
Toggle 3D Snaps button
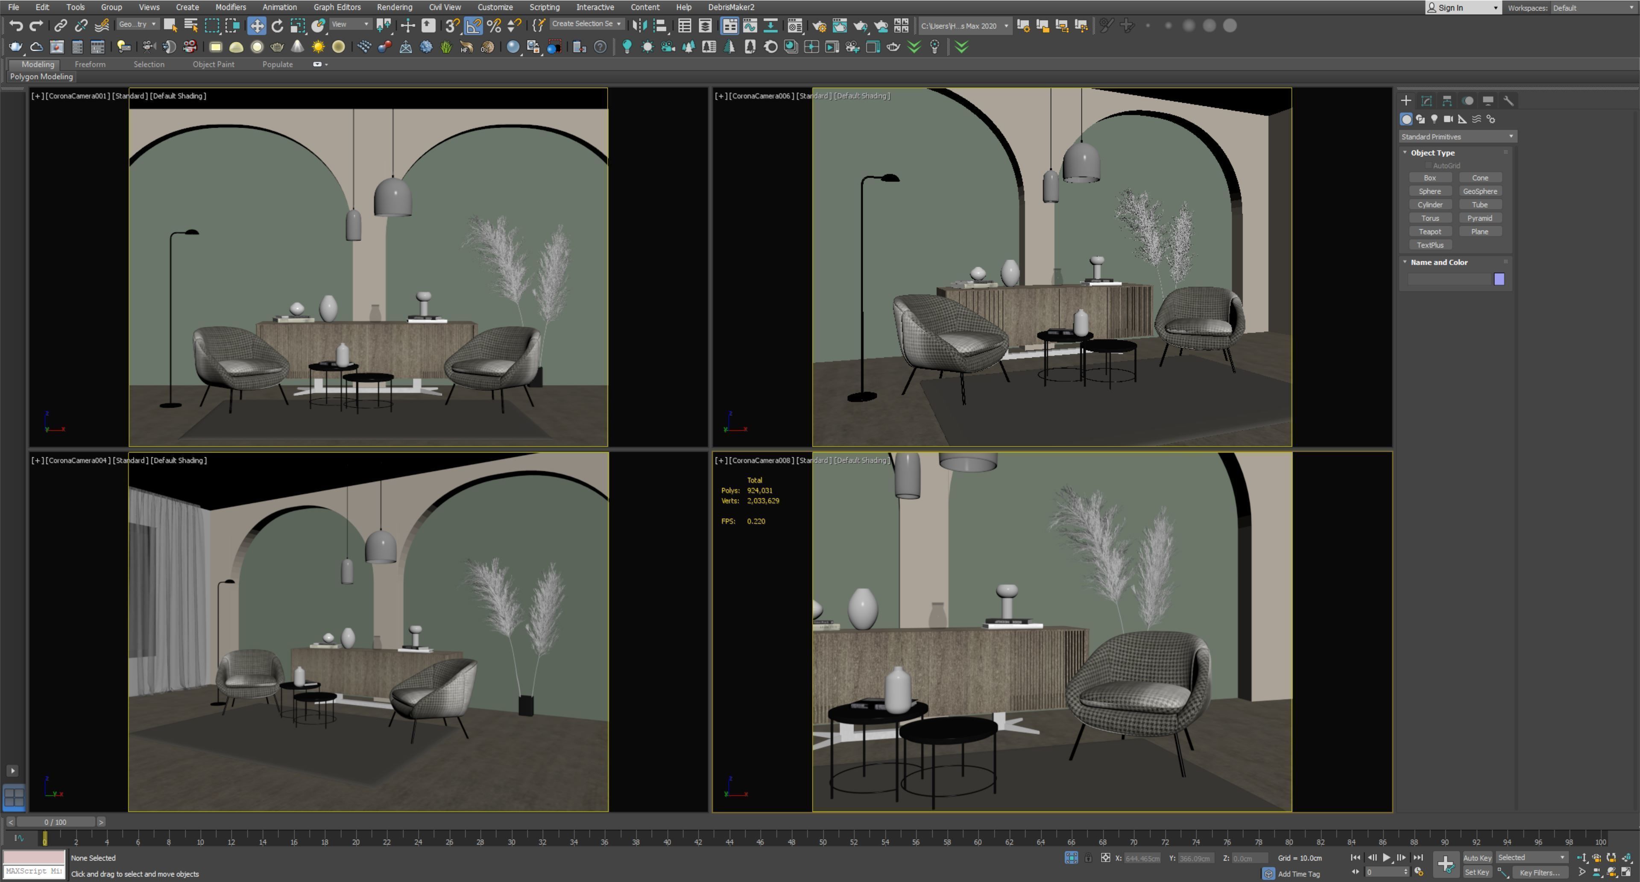(x=453, y=26)
